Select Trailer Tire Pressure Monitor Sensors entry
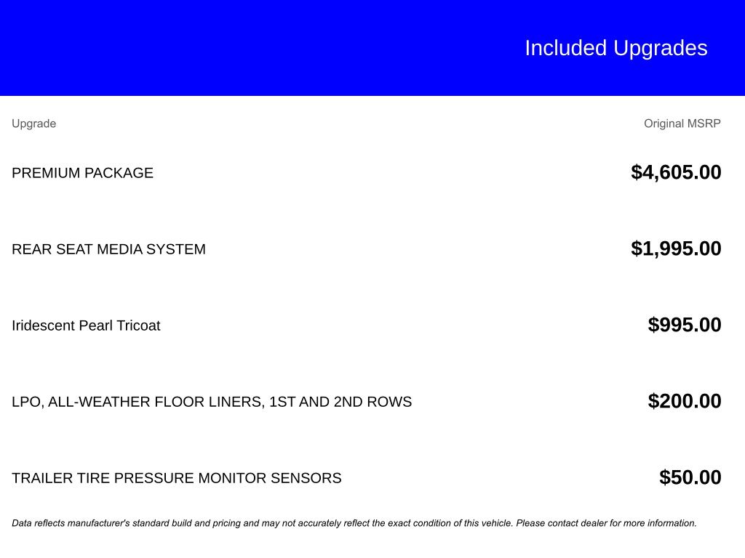 (177, 478)
